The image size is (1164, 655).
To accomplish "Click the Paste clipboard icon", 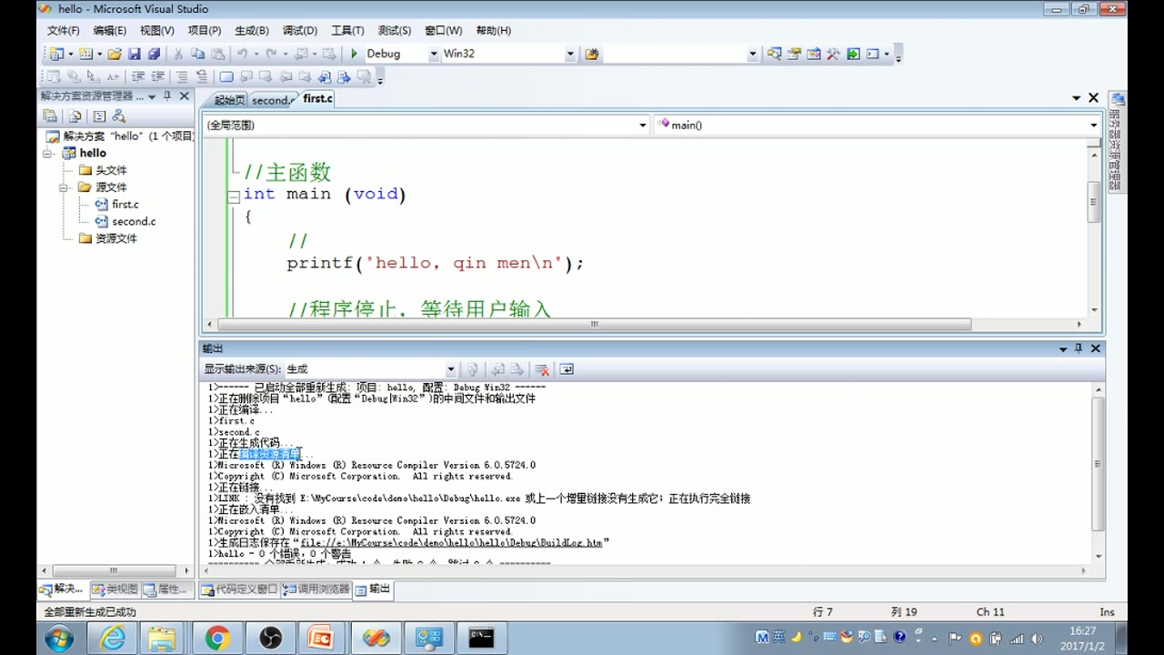I will point(217,54).
